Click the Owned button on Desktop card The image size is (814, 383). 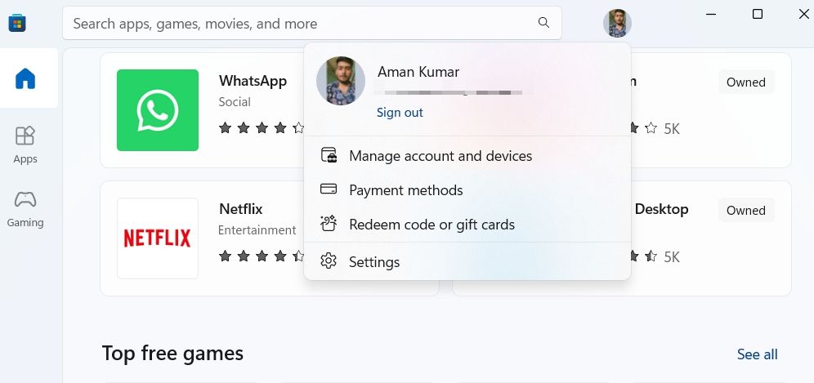(x=746, y=210)
